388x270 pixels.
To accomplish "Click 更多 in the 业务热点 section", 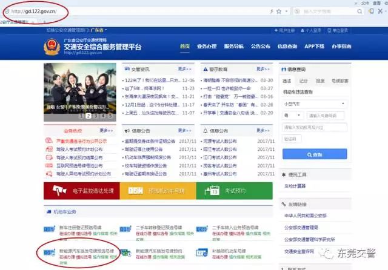I will click(x=107, y=130).
